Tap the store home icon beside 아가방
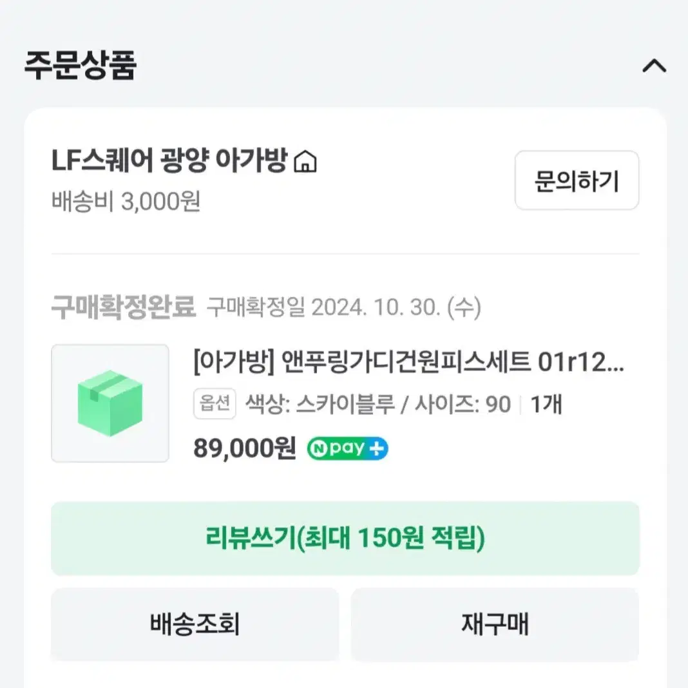This screenshot has width=688, height=688. (305, 161)
